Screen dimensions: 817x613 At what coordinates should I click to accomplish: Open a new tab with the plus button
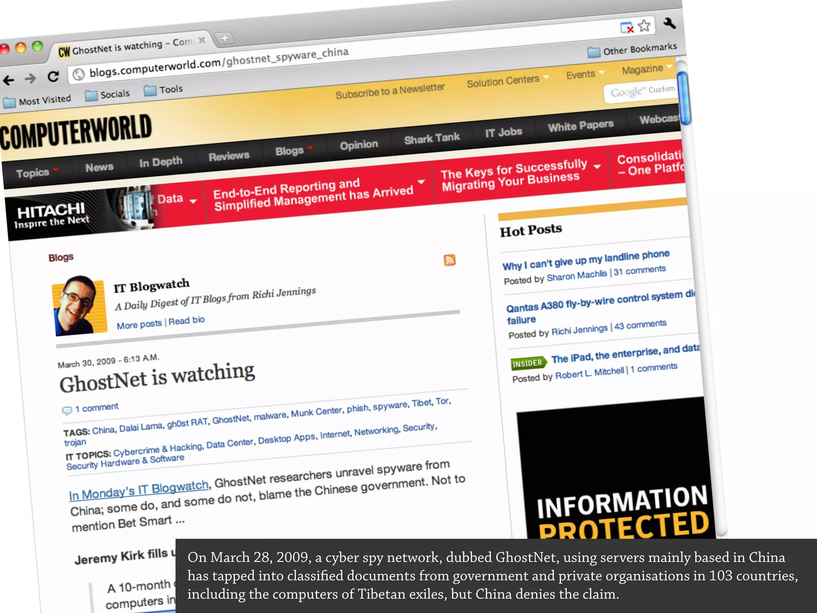click(x=225, y=38)
